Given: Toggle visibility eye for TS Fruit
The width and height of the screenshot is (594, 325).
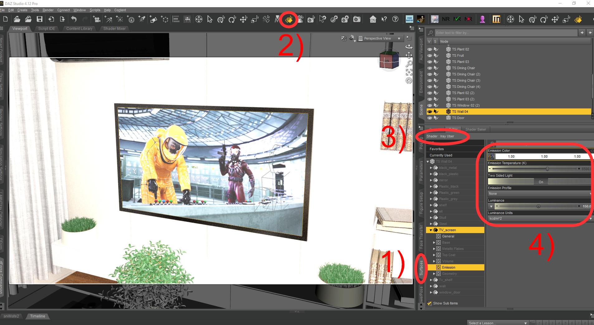Looking at the screenshot, I should coord(430,55).
